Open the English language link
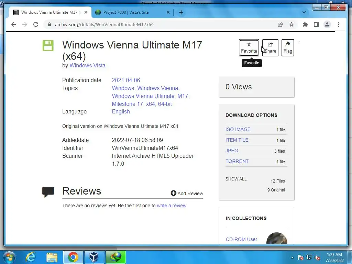This screenshot has height=264, width=352. (121, 112)
